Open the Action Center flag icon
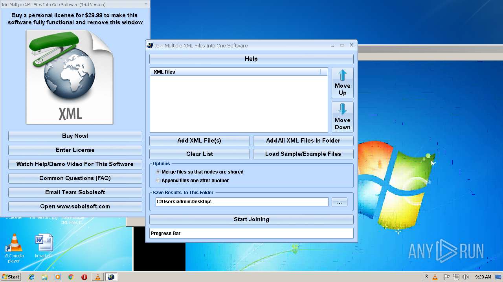The image size is (503, 282). (x=446, y=277)
